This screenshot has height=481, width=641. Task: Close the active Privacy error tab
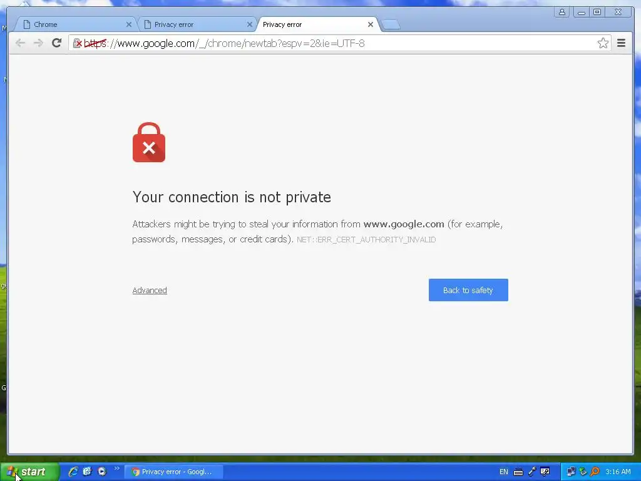click(371, 24)
